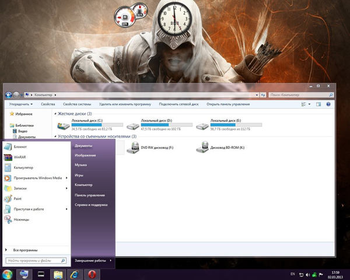
Task: Select Видео library in navigation pane
Action: (x=20, y=131)
